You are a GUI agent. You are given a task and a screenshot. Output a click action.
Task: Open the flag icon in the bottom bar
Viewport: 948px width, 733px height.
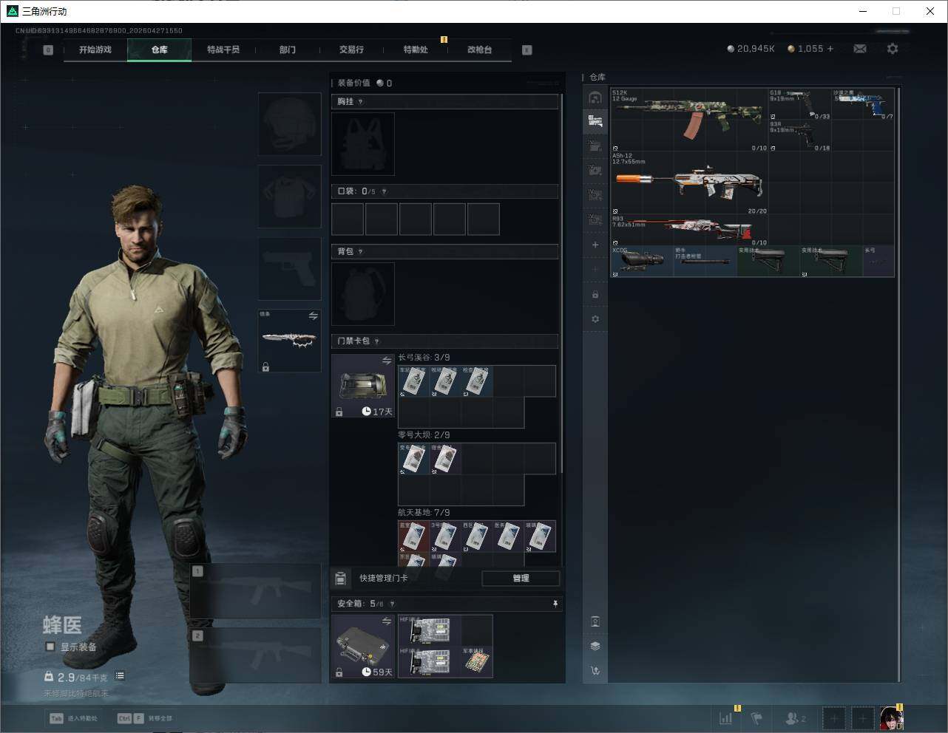[x=756, y=717]
